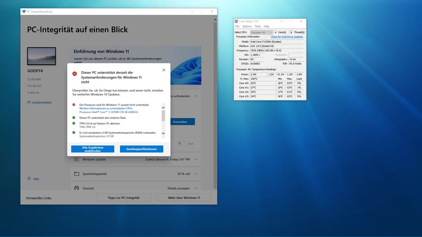Click the Model field Intel Core i7 6700K
422x237 pixels.
tap(277, 42)
